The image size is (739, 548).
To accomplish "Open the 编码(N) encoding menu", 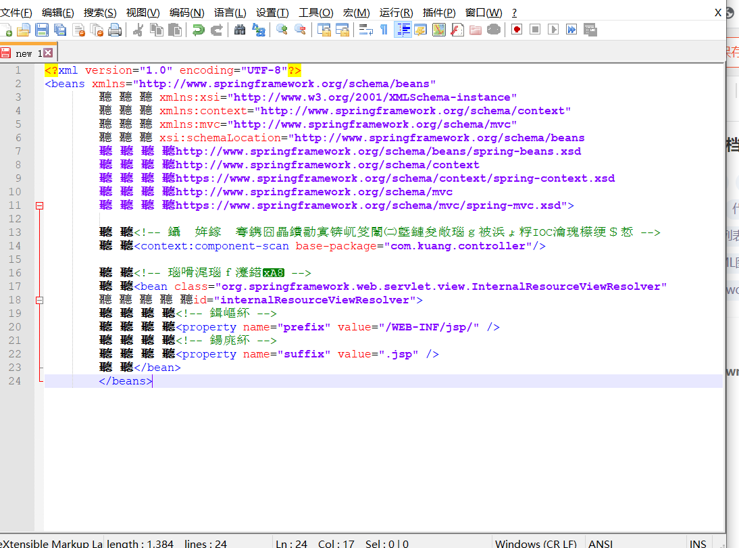I will [186, 12].
